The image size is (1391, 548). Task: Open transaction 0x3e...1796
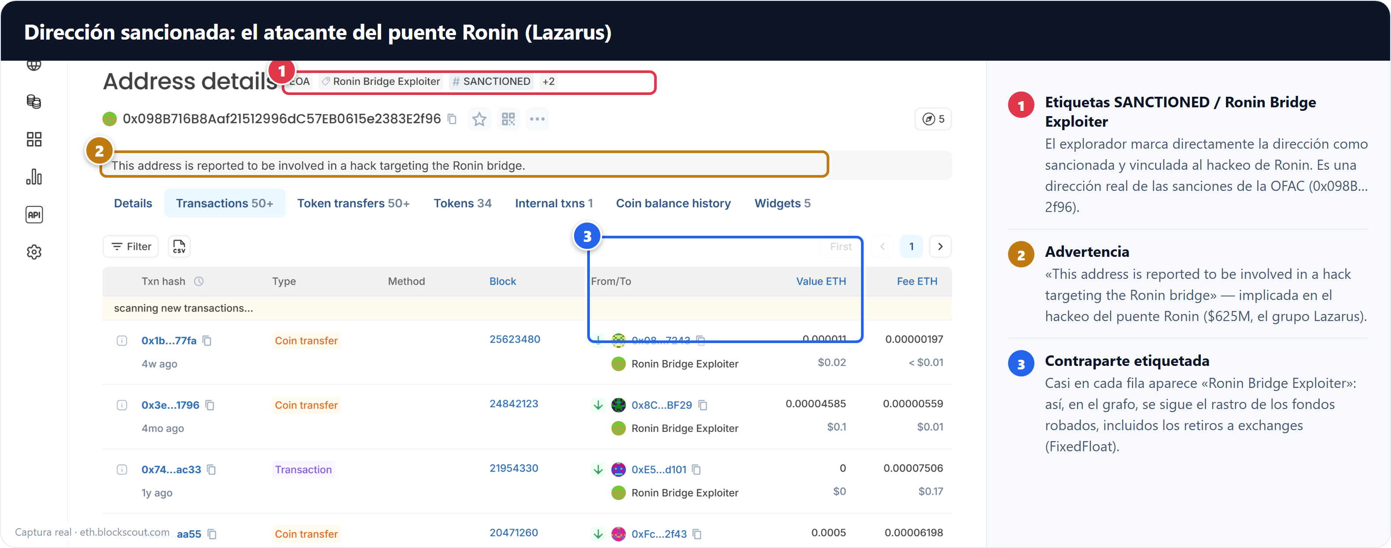click(170, 405)
